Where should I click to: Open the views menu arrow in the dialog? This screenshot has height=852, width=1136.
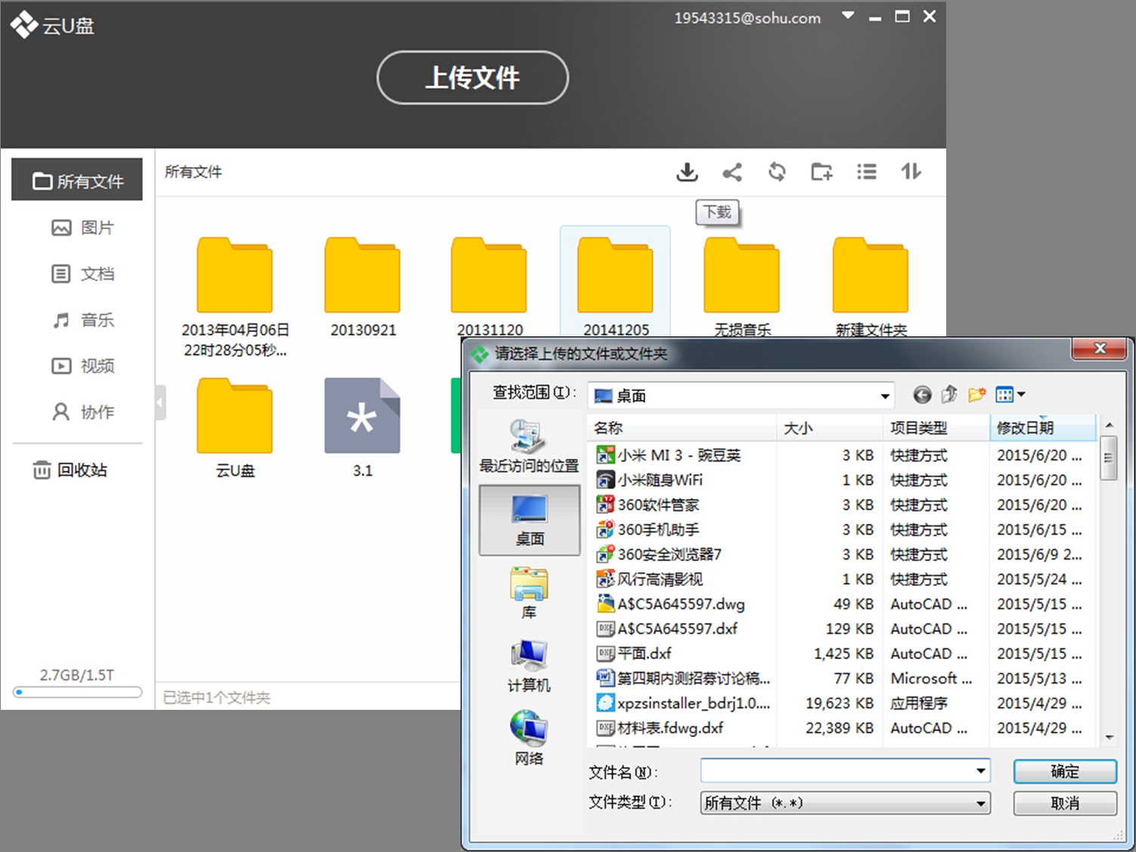click(x=1020, y=394)
